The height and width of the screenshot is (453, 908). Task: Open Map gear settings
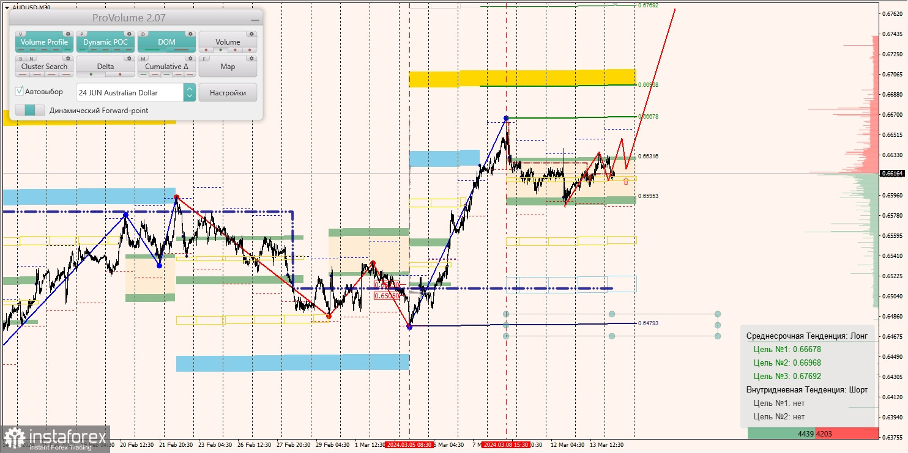point(251,59)
